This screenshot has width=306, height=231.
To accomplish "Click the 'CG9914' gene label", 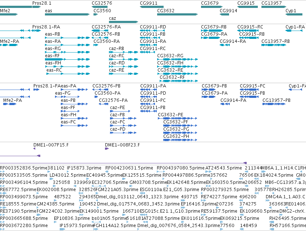I will [x=229, y=10].
